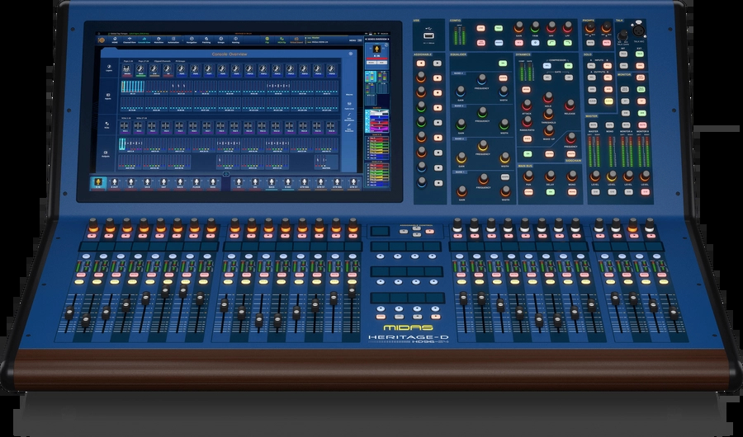Select the BASS channel on the touchscreen strip
Screen dimensions: 743x437
pyautogui.click(x=271, y=183)
